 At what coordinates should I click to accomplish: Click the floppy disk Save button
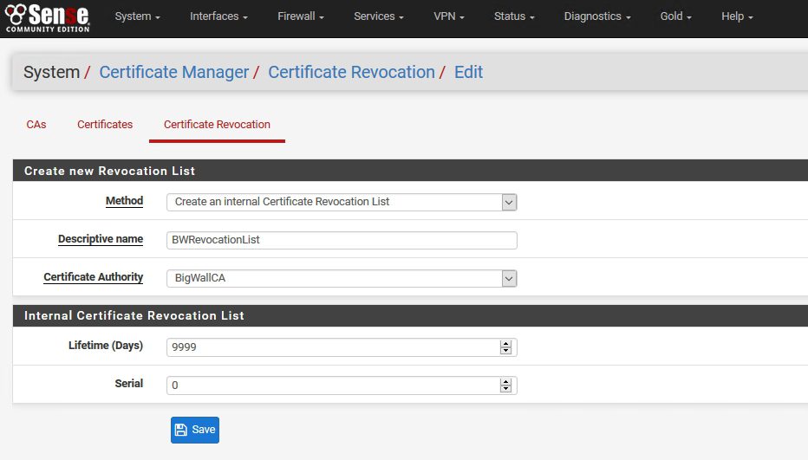point(195,430)
